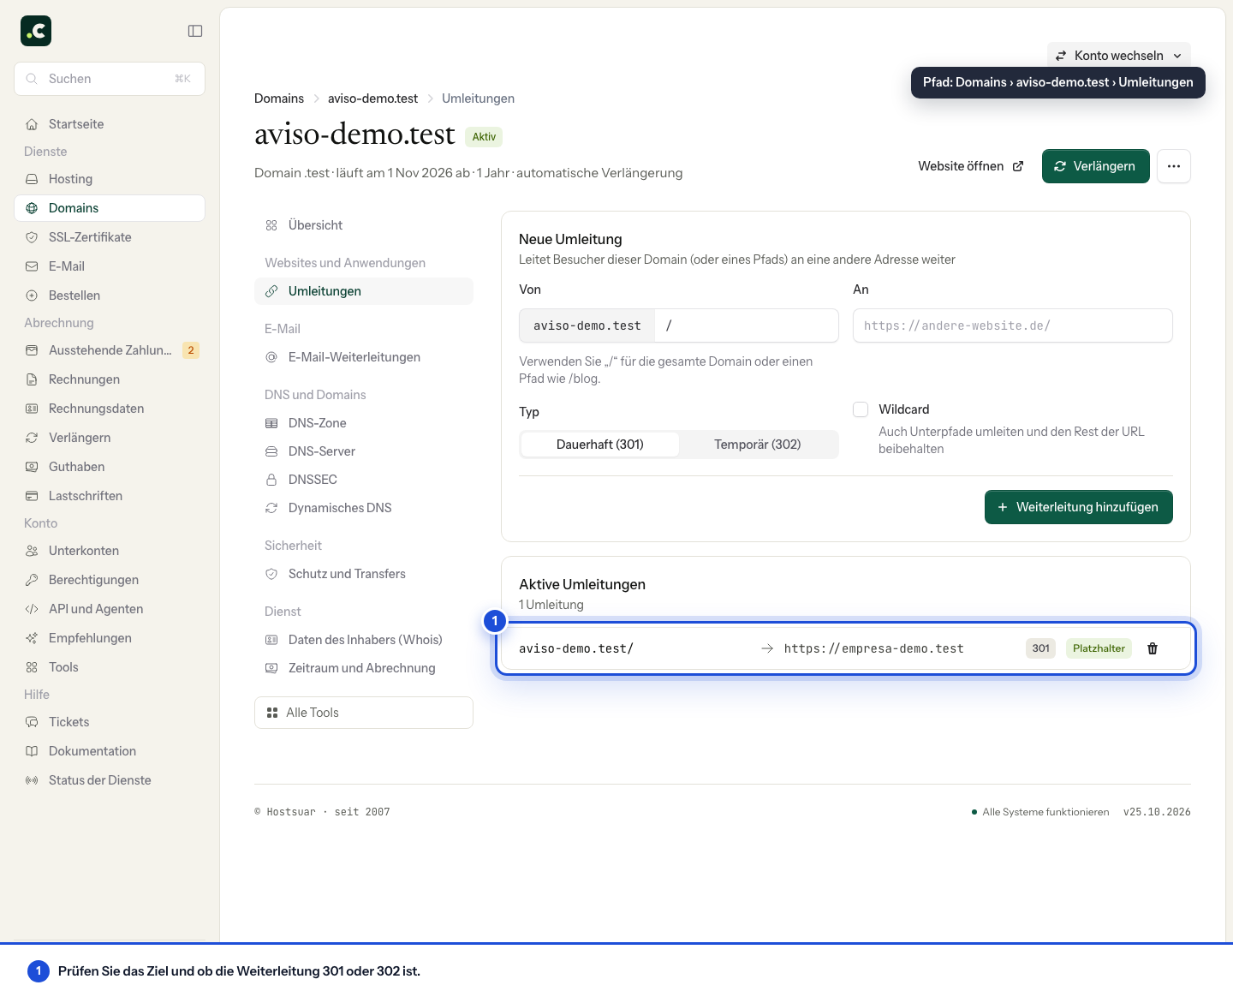
Task: Click the Verlängern button in header
Action: click(x=1096, y=166)
